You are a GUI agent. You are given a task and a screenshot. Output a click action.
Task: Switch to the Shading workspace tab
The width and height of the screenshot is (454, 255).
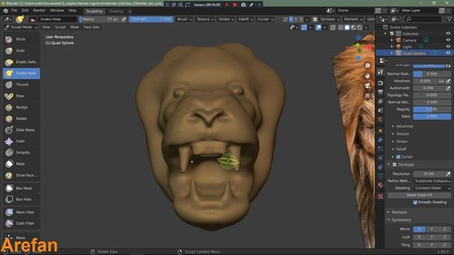pyautogui.click(x=116, y=11)
